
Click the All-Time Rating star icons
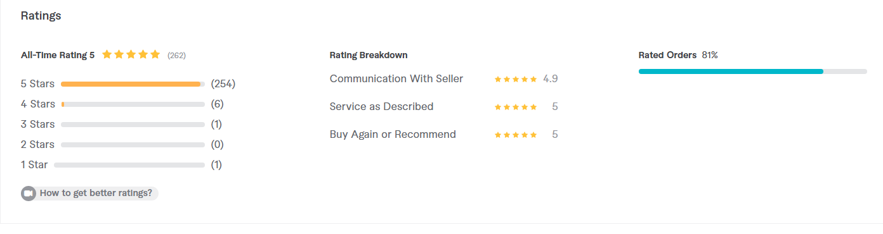coord(131,54)
